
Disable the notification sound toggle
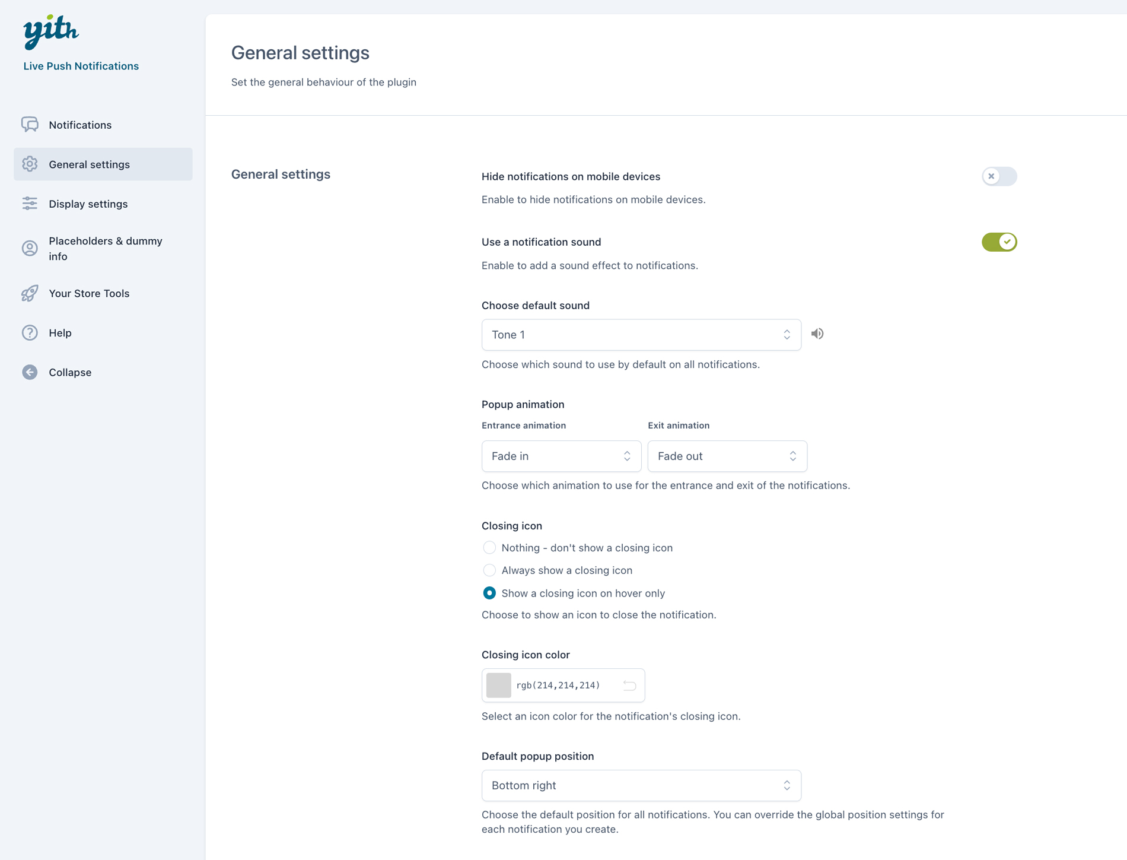tap(999, 242)
